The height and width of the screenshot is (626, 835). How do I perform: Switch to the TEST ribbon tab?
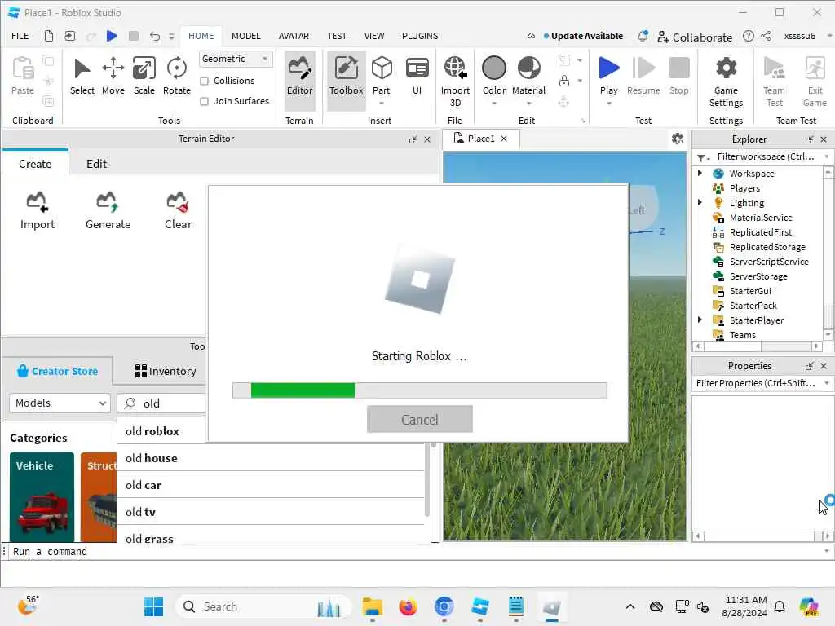coord(337,36)
